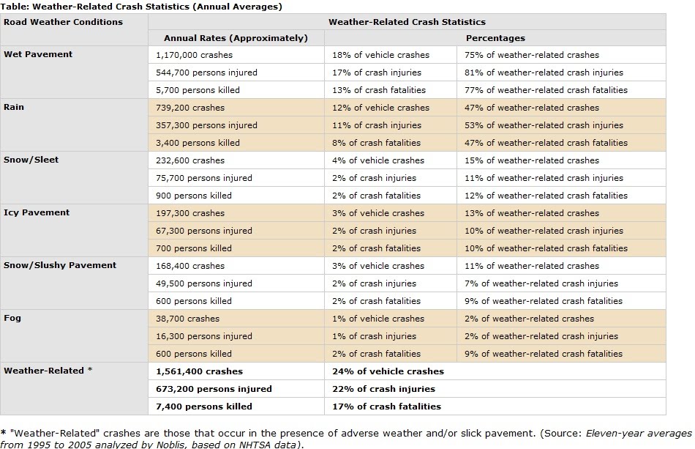The width and height of the screenshot is (695, 449).
Task: Select the Annual Rates (Approximately) column header
Action: click(x=236, y=38)
